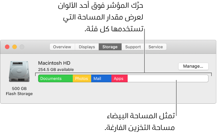Click the Macintosh HD volume name

click(x=54, y=63)
